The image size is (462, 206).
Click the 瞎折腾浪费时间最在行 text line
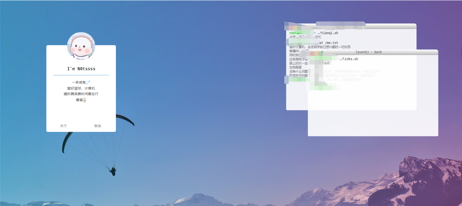pos(81,94)
